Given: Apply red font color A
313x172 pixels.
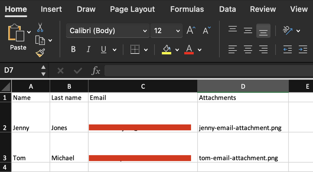Looking at the screenshot, I should (x=189, y=49).
